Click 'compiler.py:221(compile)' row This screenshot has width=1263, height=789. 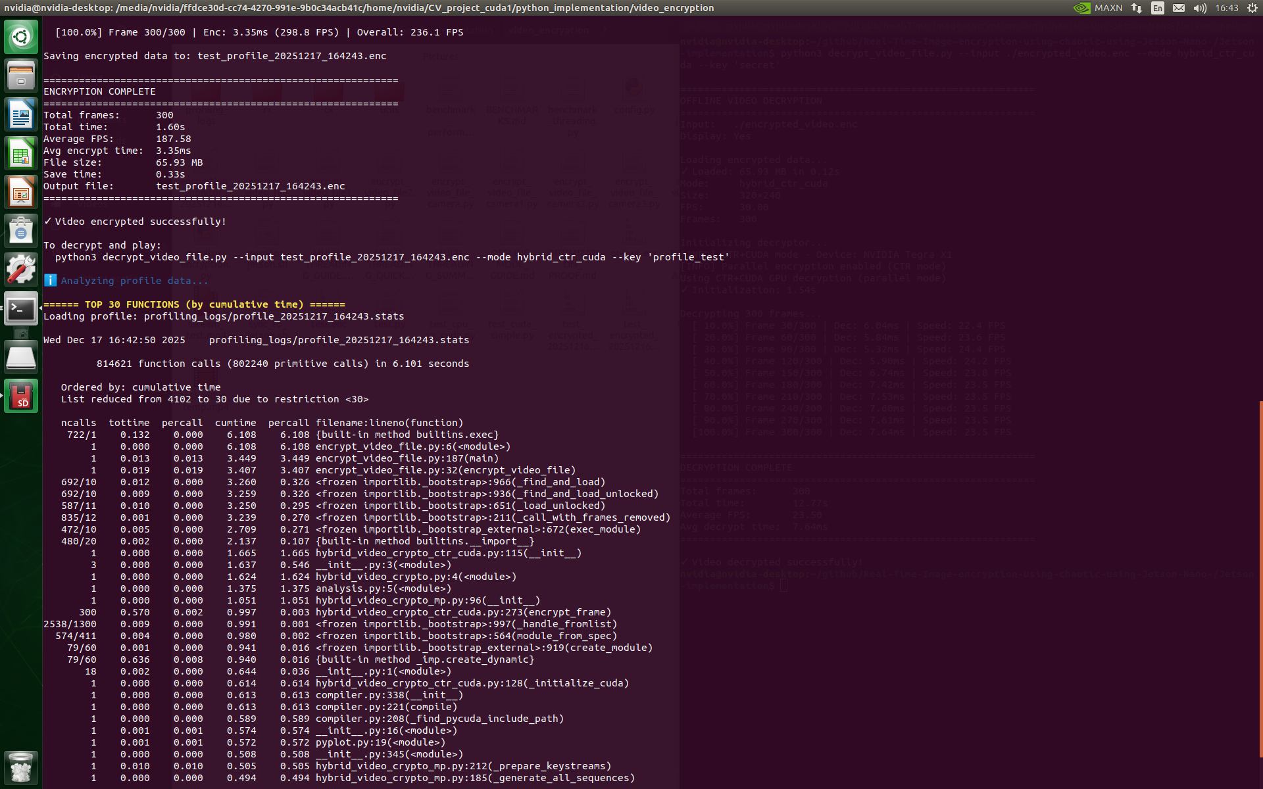pyautogui.click(x=251, y=707)
